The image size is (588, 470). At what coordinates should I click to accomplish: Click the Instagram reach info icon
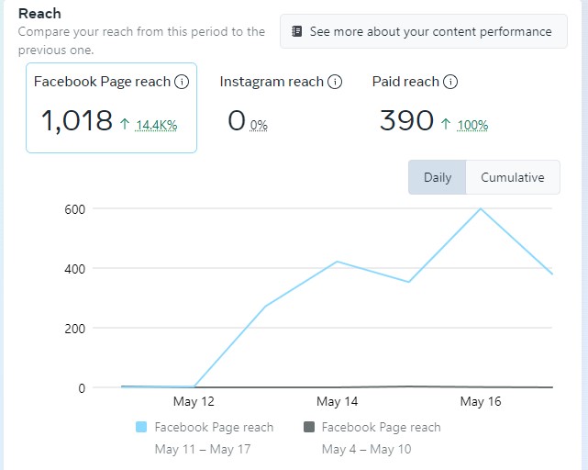[335, 82]
